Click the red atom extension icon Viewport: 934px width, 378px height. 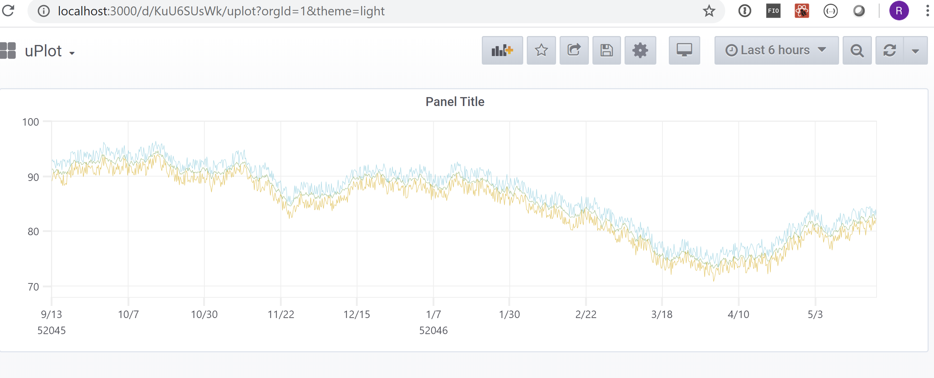point(802,11)
